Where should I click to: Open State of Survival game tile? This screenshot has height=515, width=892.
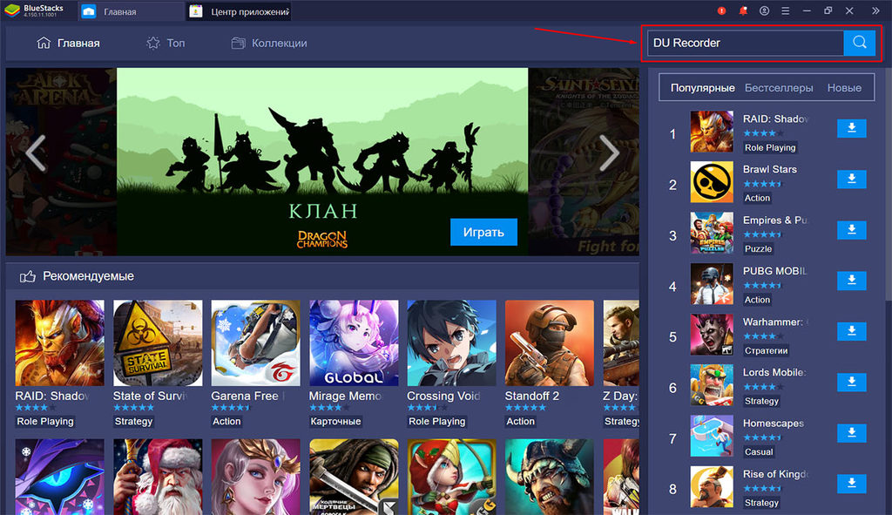coord(158,343)
